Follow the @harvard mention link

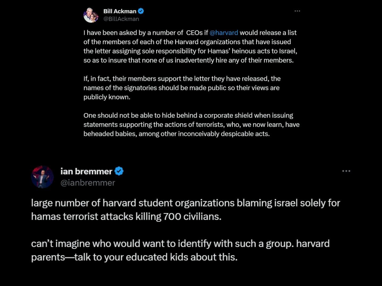224,33
